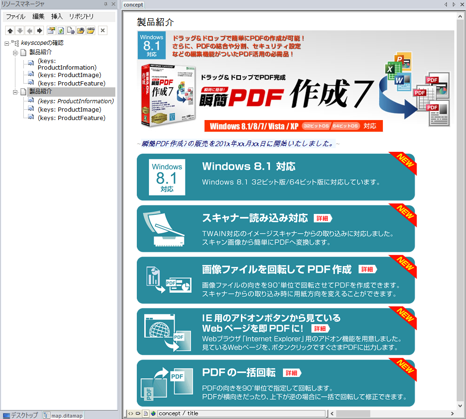
Task: Click the Windows 8.1 対応 feature heading
Action: pos(249,167)
